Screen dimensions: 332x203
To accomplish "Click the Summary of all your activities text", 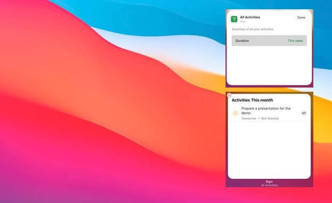I will coord(253,29).
